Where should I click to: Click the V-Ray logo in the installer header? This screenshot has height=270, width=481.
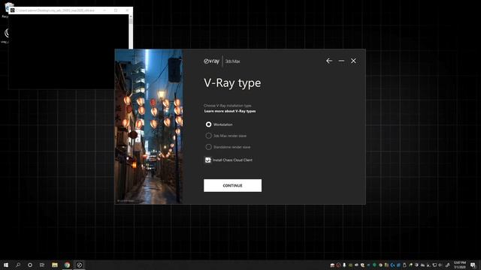click(x=211, y=61)
